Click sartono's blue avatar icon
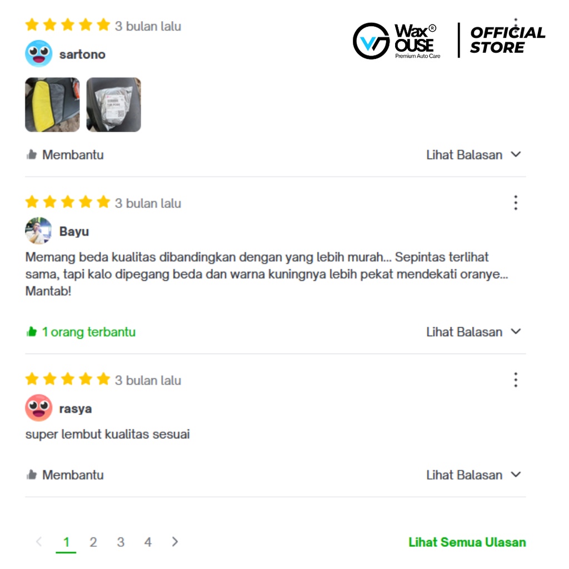The height and width of the screenshot is (569, 569). (x=38, y=54)
